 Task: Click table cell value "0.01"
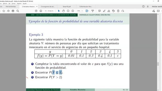click(71, 56)
